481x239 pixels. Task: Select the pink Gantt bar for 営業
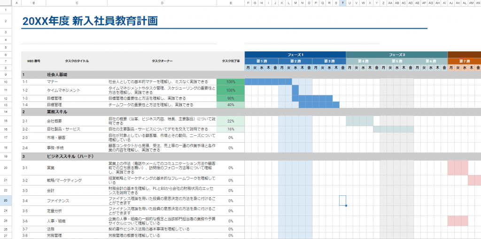point(458,168)
